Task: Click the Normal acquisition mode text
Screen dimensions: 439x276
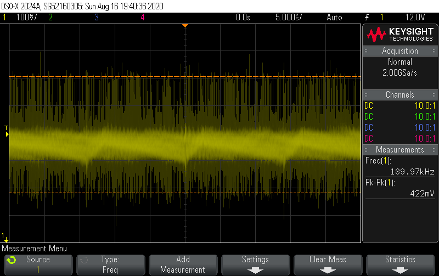Action: point(400,62)
